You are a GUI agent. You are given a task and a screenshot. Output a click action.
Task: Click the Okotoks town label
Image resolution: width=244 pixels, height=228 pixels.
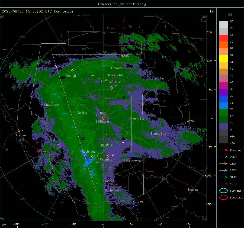109,181
